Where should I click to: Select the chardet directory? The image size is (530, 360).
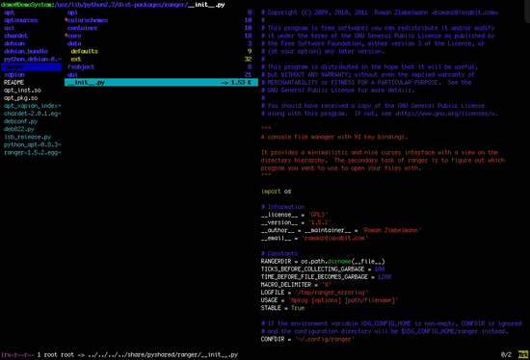[x=15, y=36]
